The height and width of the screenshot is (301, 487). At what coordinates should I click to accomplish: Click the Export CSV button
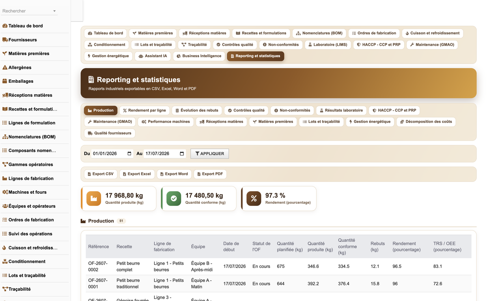pos(101,174)
